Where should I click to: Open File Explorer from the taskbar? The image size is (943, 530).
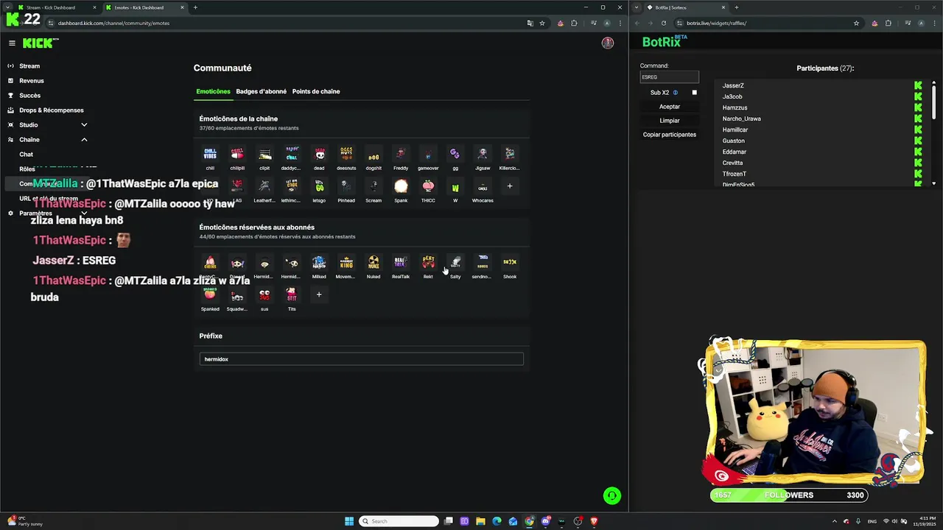(480, 521)
